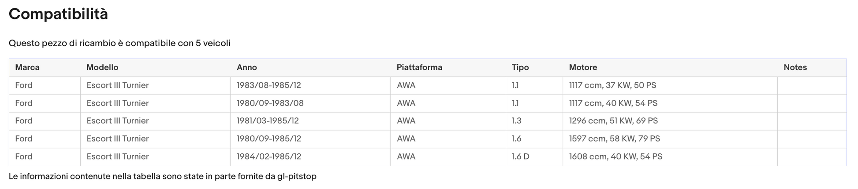Click the 1.3 type cell
The image size is (858, 189).
click(x=534, y=121)
